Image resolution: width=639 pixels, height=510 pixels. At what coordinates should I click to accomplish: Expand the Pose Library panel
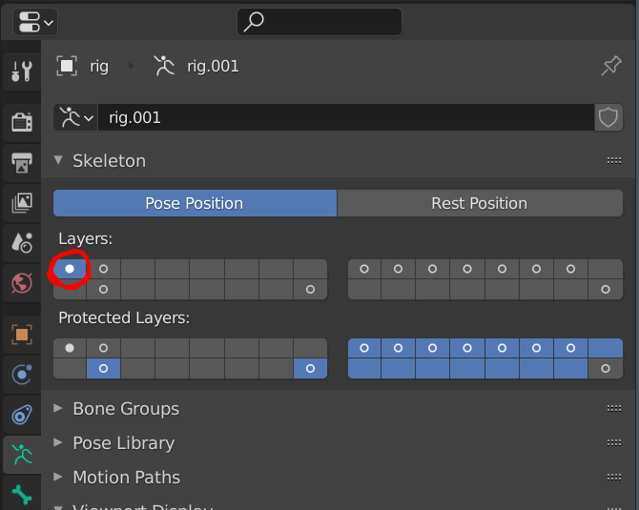(58, 442)
